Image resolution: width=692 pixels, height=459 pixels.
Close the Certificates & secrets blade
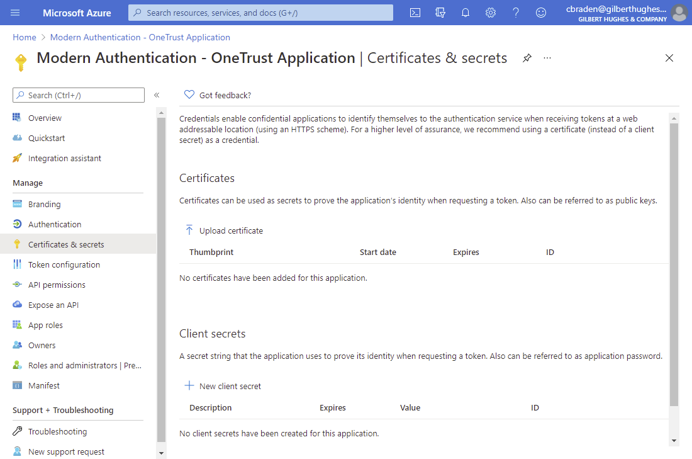[669, 58]
